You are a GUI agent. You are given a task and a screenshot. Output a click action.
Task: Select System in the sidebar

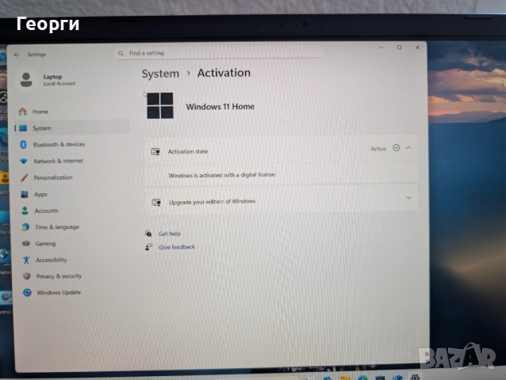click(71, 127)
